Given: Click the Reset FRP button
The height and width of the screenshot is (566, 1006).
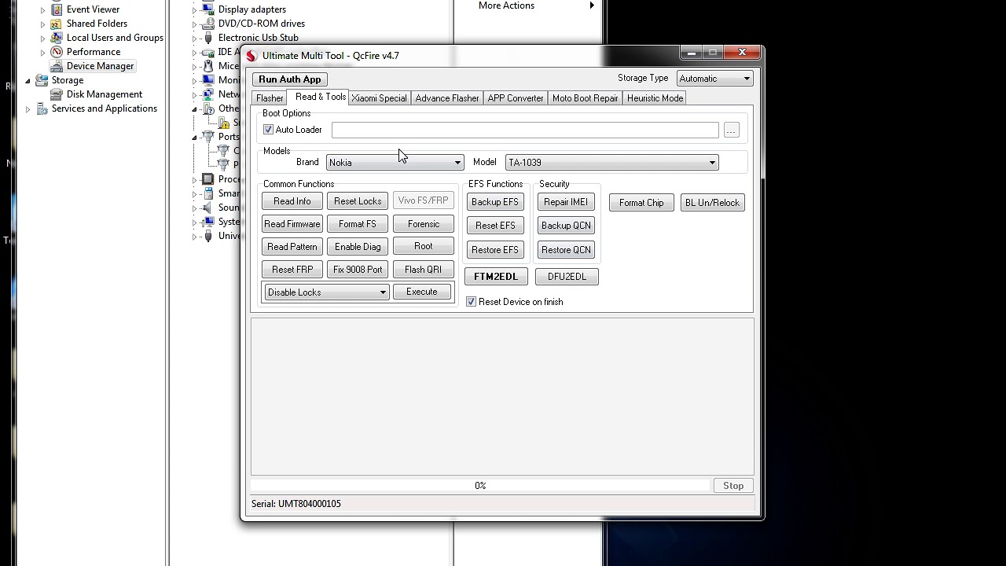Looking at the screenshot, I should click(292, 270).
